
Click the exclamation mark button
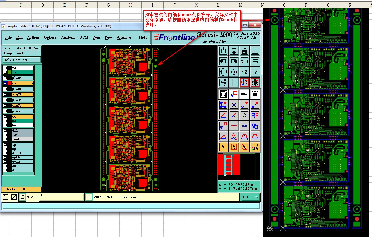point(89,197)
